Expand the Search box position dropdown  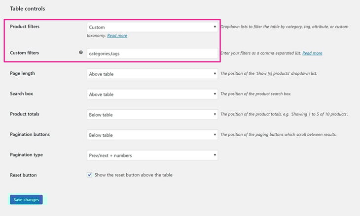click(x=152, y=94)
